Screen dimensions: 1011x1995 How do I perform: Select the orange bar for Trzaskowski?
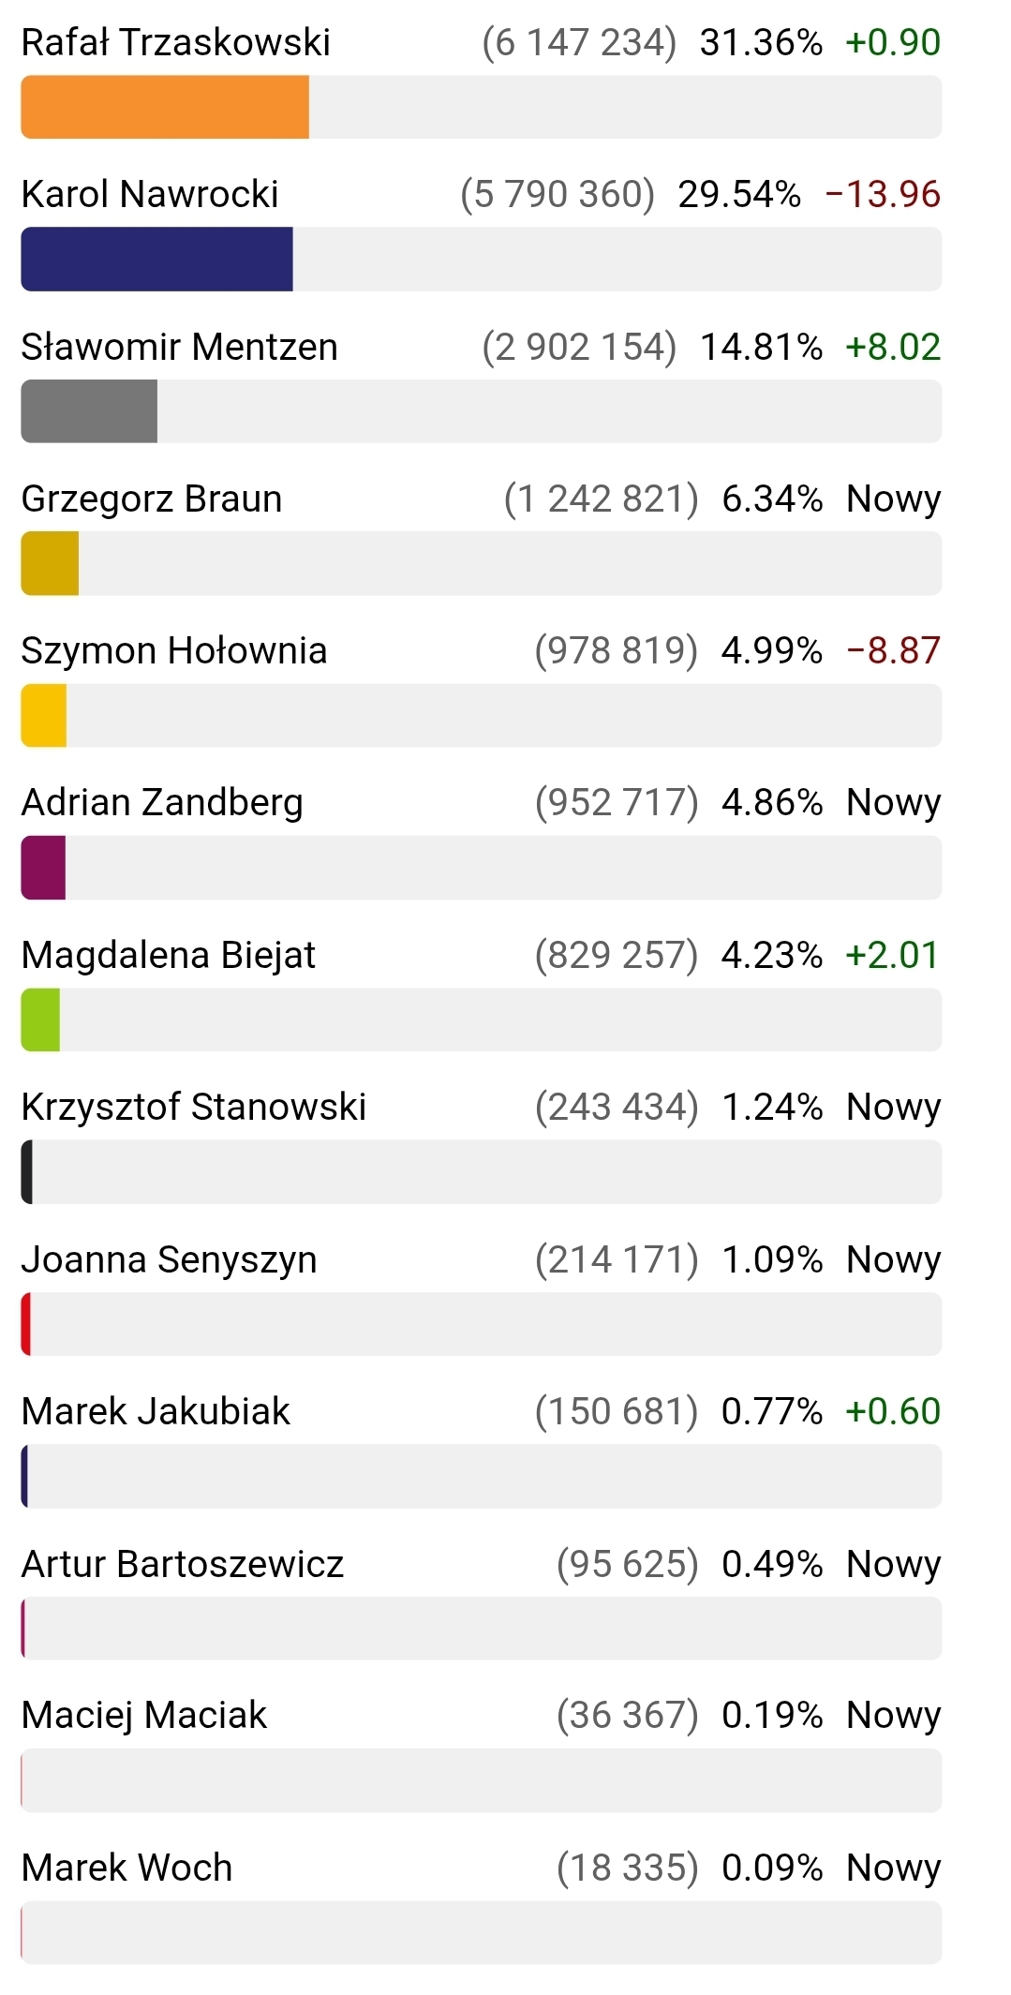click(x=165, y=107)
